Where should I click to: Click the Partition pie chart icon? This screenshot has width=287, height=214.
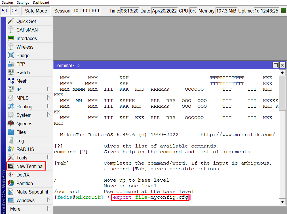[11, 183]
